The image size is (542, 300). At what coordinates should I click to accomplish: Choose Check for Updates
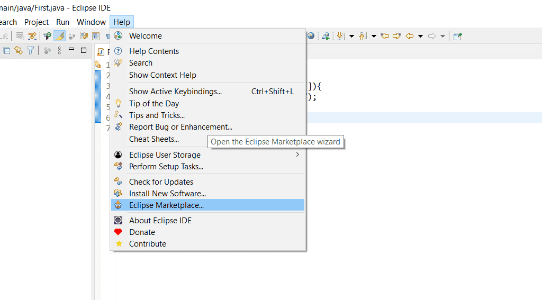(x=207, y=182)
